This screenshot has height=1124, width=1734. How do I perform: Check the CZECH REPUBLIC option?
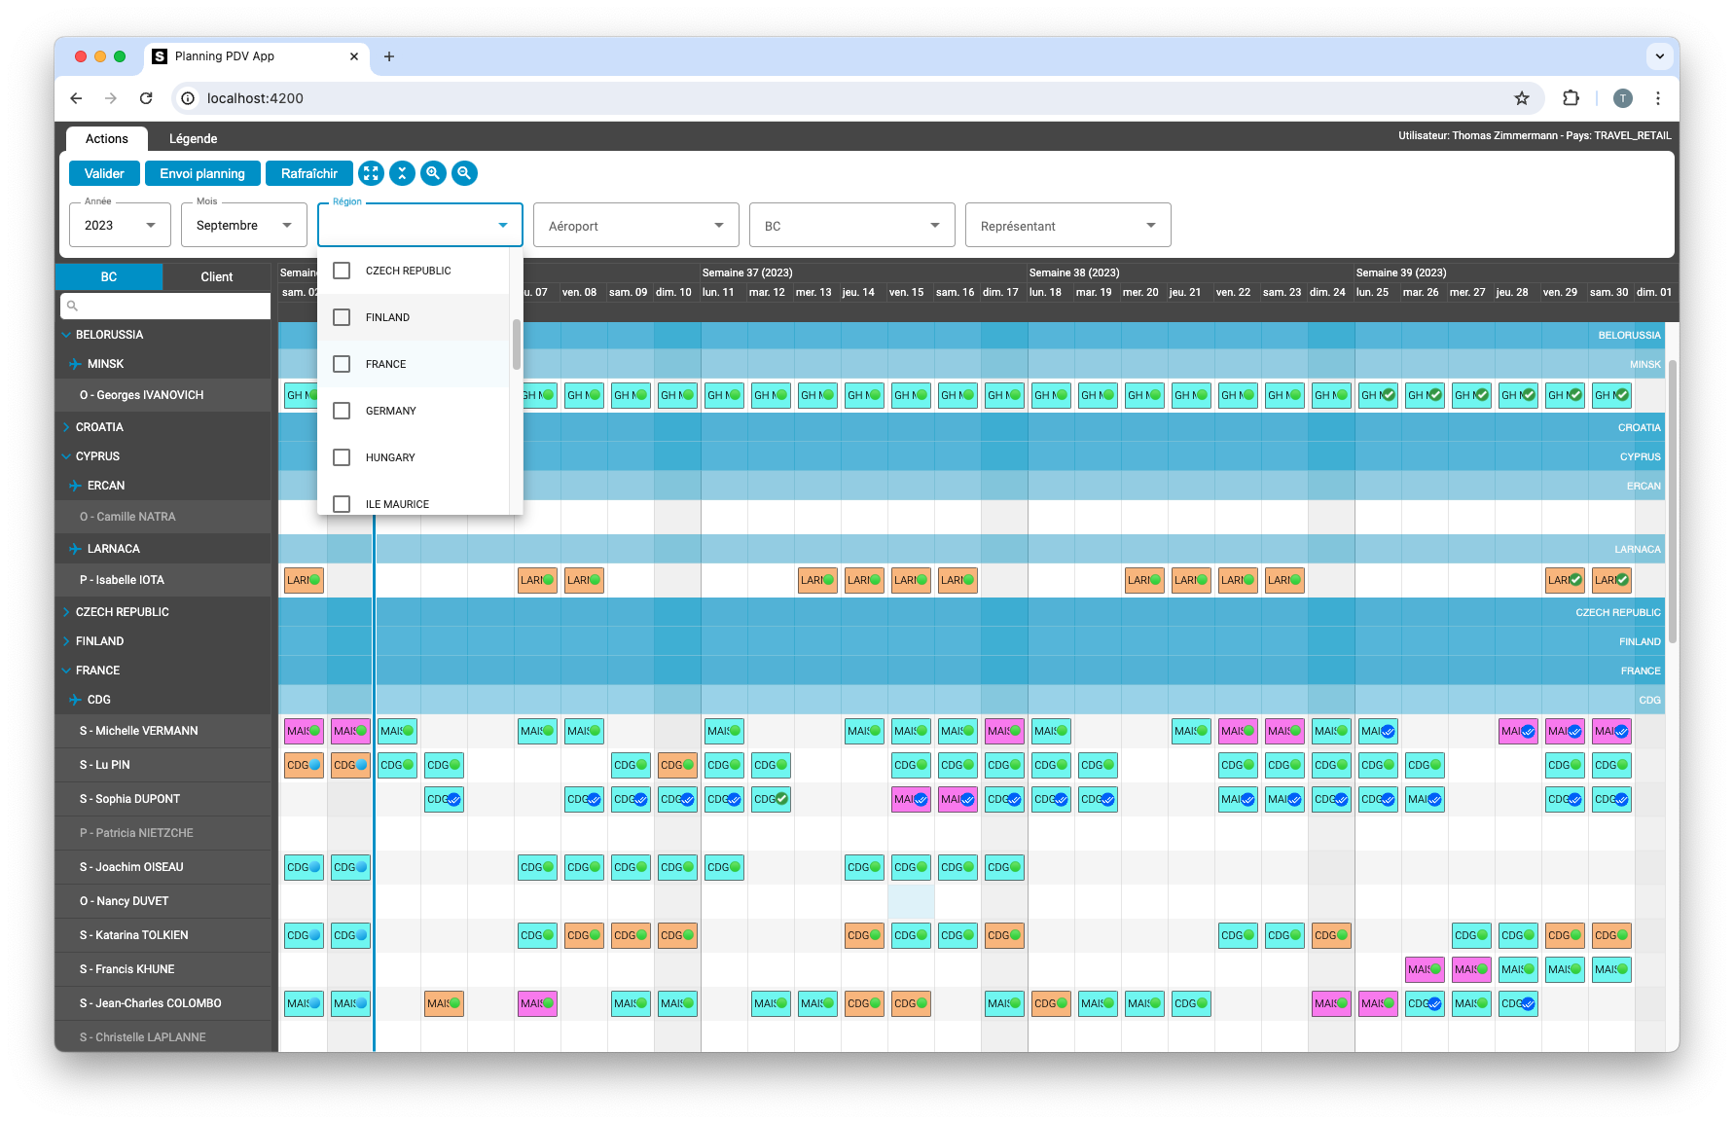342,271
